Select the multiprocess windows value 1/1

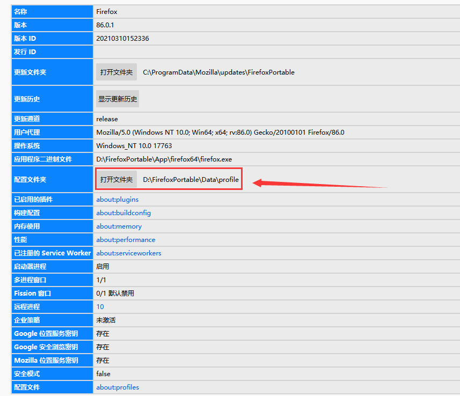click(101, 280)
